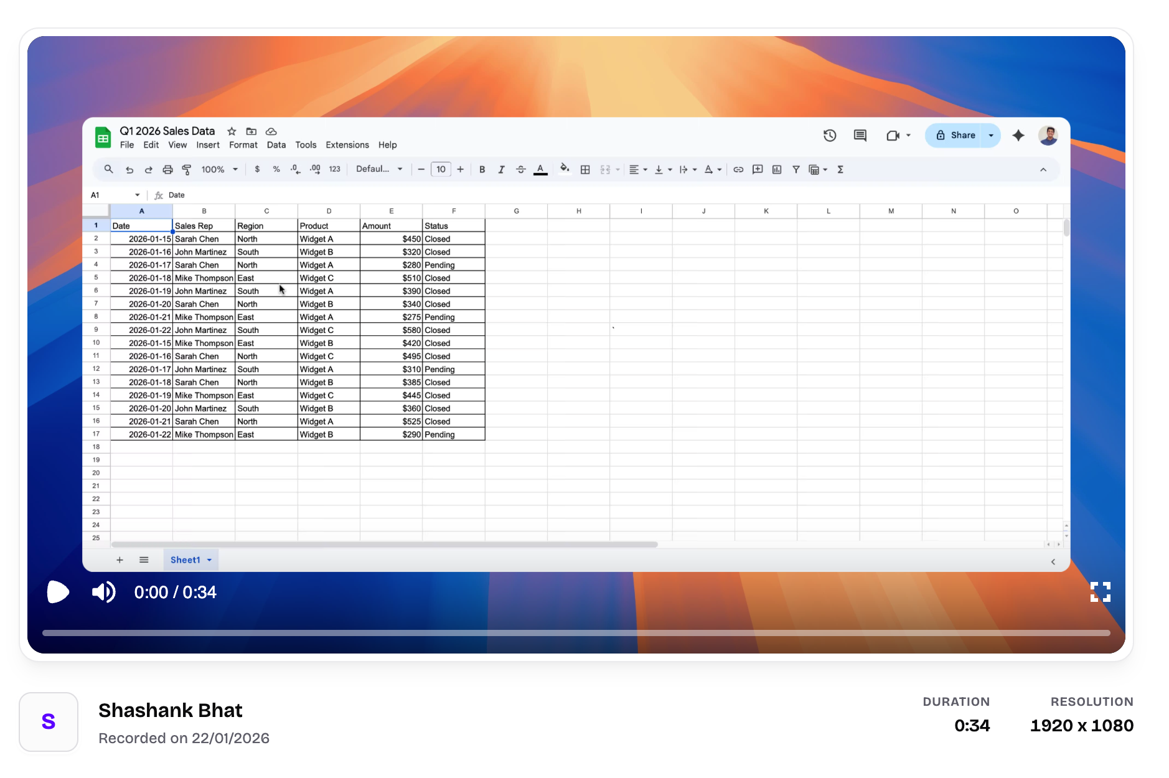Image resolution: width=1169 pixels, height=778 pixels.
Task: Mute the video sound
Action: [103, 592]
